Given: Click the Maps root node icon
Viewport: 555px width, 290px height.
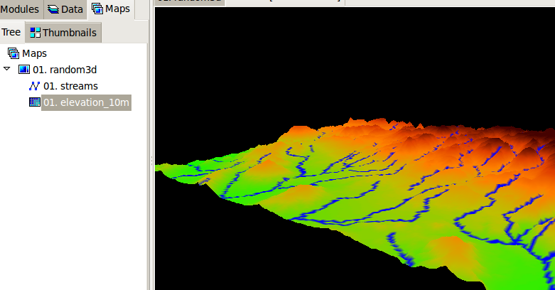Looking at the screenshot, I should [x=14, y=53].
